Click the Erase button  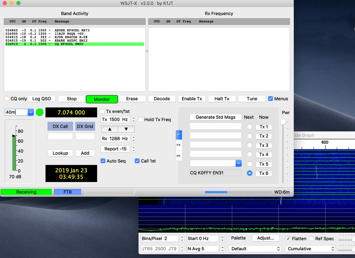tap(132, 99)
